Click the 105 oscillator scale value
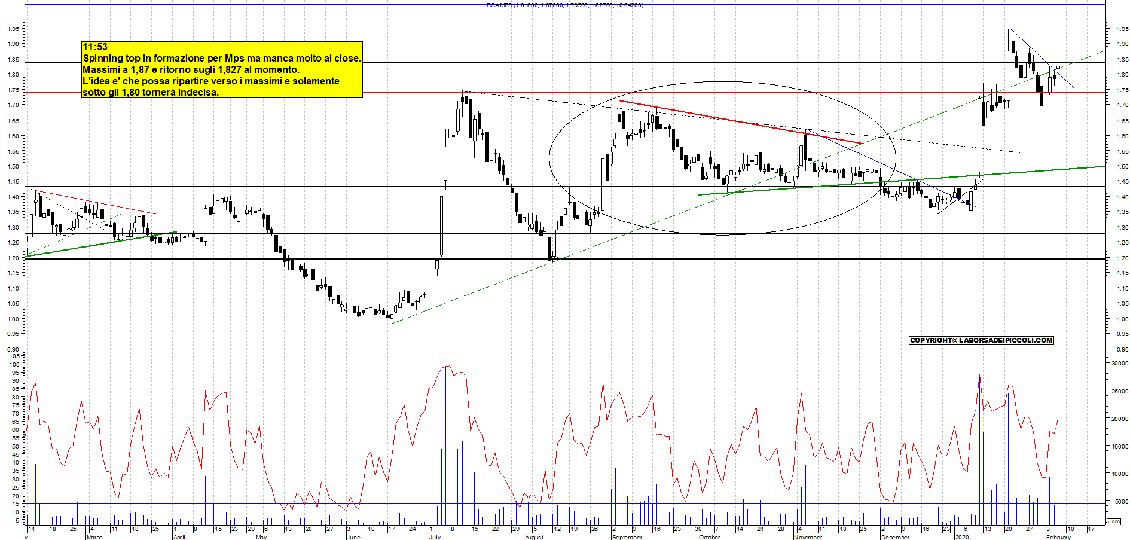This screenshot has height=540, width=1130. (x=13, y=356)
